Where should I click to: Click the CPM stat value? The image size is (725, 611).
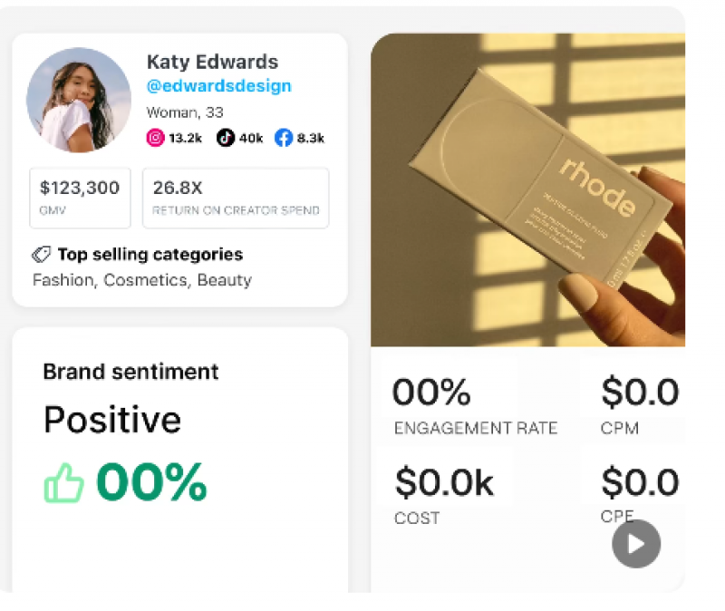[639, 393]
